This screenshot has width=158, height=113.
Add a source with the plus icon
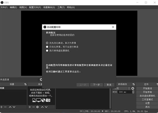[x=30, y=107]
